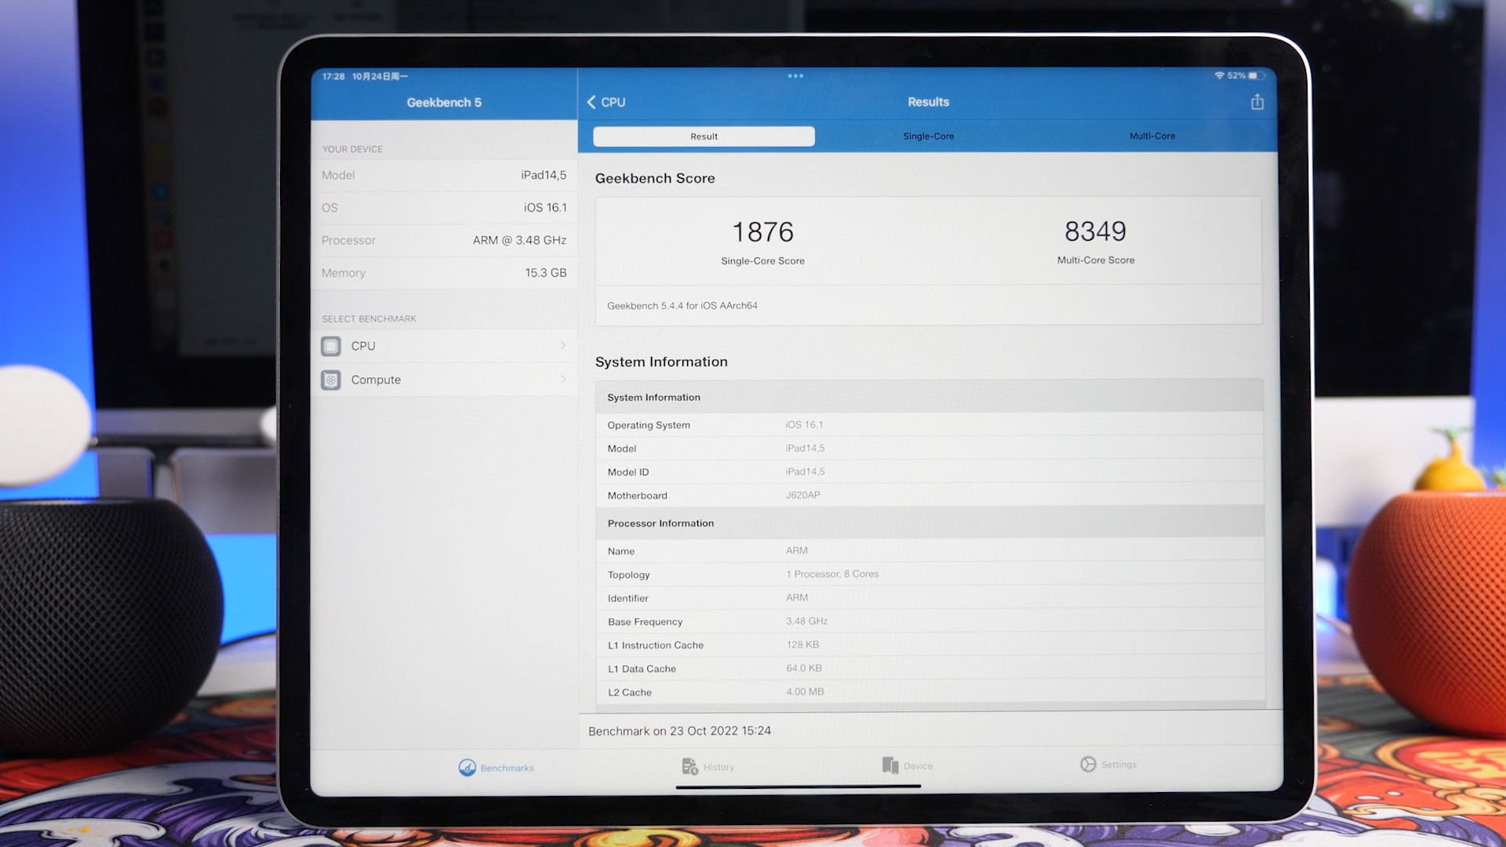Open the History tab icon

(x=689, y=766)
